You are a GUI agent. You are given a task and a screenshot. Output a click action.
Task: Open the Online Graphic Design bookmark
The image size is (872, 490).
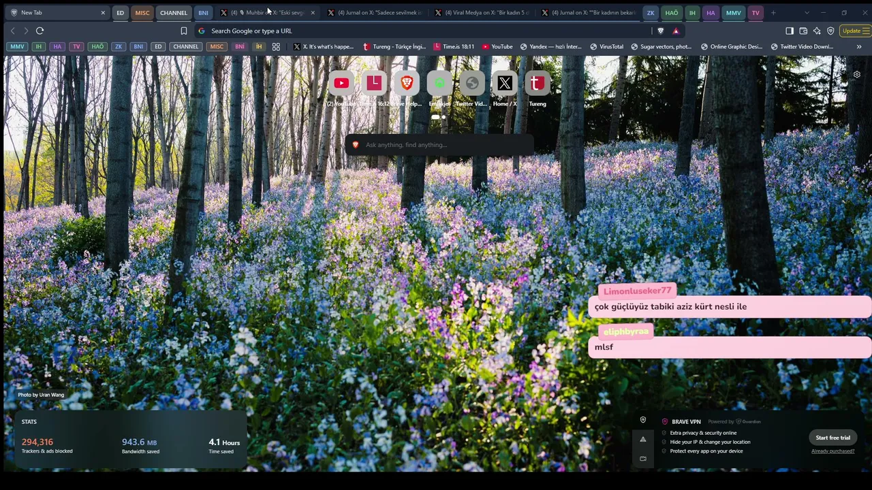pyautogui.click(x=732, y=47)
